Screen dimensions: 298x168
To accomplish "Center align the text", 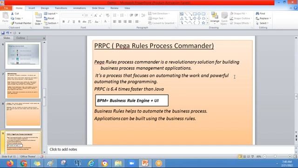I will pyautogui.click(x=120, y=21).
